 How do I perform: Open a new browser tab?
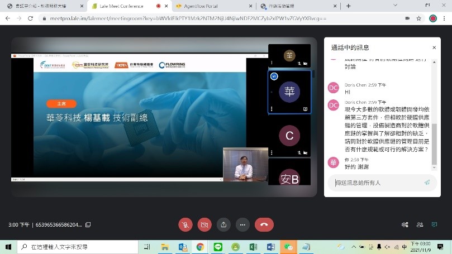pos(348,6)
